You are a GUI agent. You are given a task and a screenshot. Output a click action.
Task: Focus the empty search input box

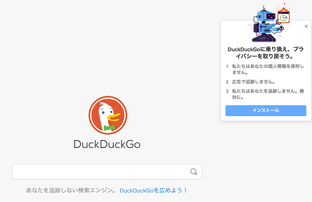point(101,172)
